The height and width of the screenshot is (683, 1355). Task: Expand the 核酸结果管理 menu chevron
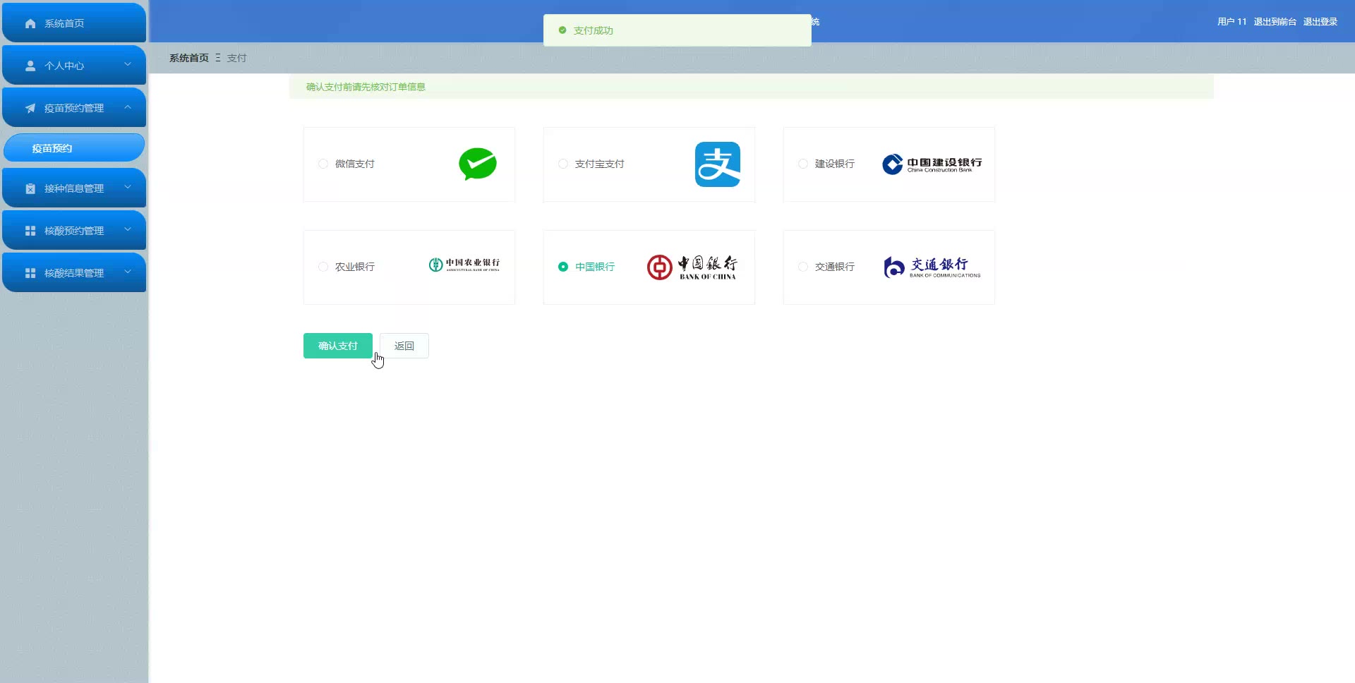point(128,272)
